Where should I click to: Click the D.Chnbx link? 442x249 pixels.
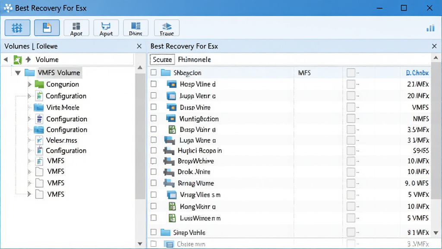417,73
